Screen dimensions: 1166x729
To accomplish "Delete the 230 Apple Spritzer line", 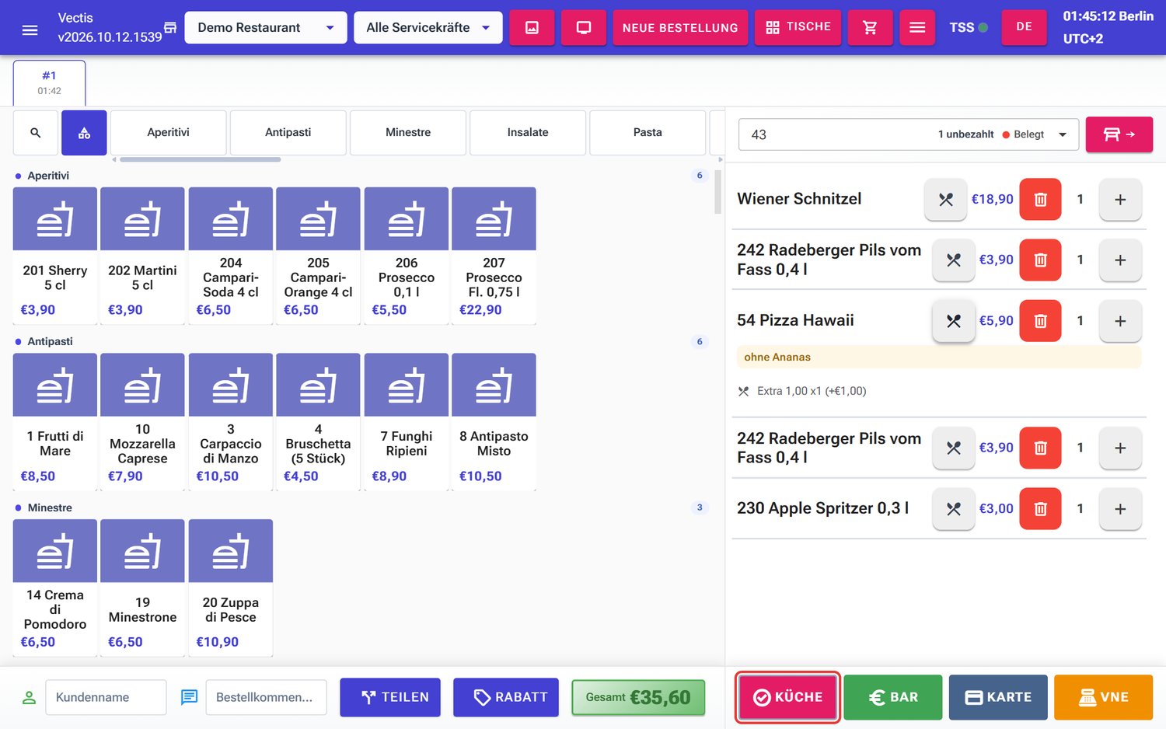I will tap(1040, 509).
